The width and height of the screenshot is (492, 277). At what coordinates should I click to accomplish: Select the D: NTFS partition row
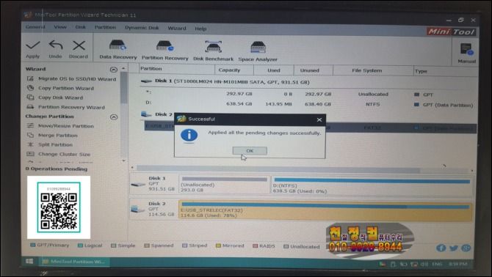308,104
